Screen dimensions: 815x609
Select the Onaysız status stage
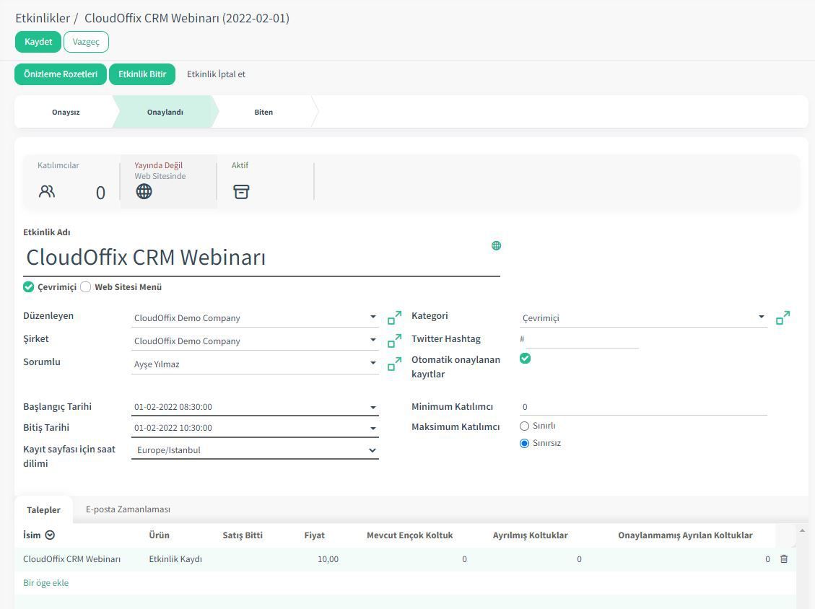pyautogui.click(x=66, y=113)
